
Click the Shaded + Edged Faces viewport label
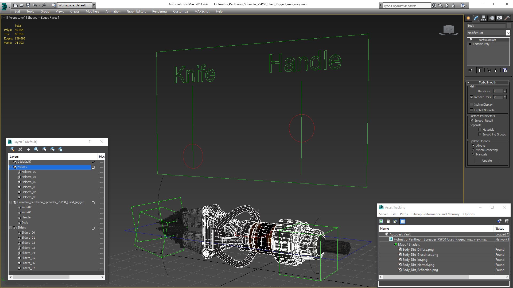coord(42,18)
